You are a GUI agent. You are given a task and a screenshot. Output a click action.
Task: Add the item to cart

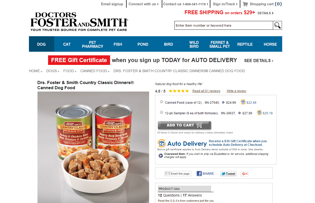click(x=185, y=125)
